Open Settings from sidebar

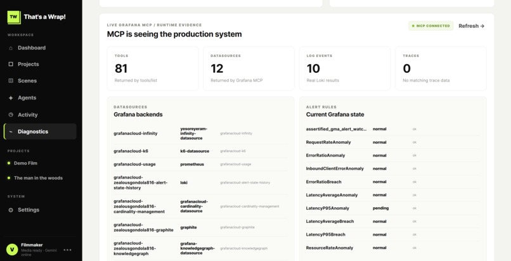click(29, 210)
